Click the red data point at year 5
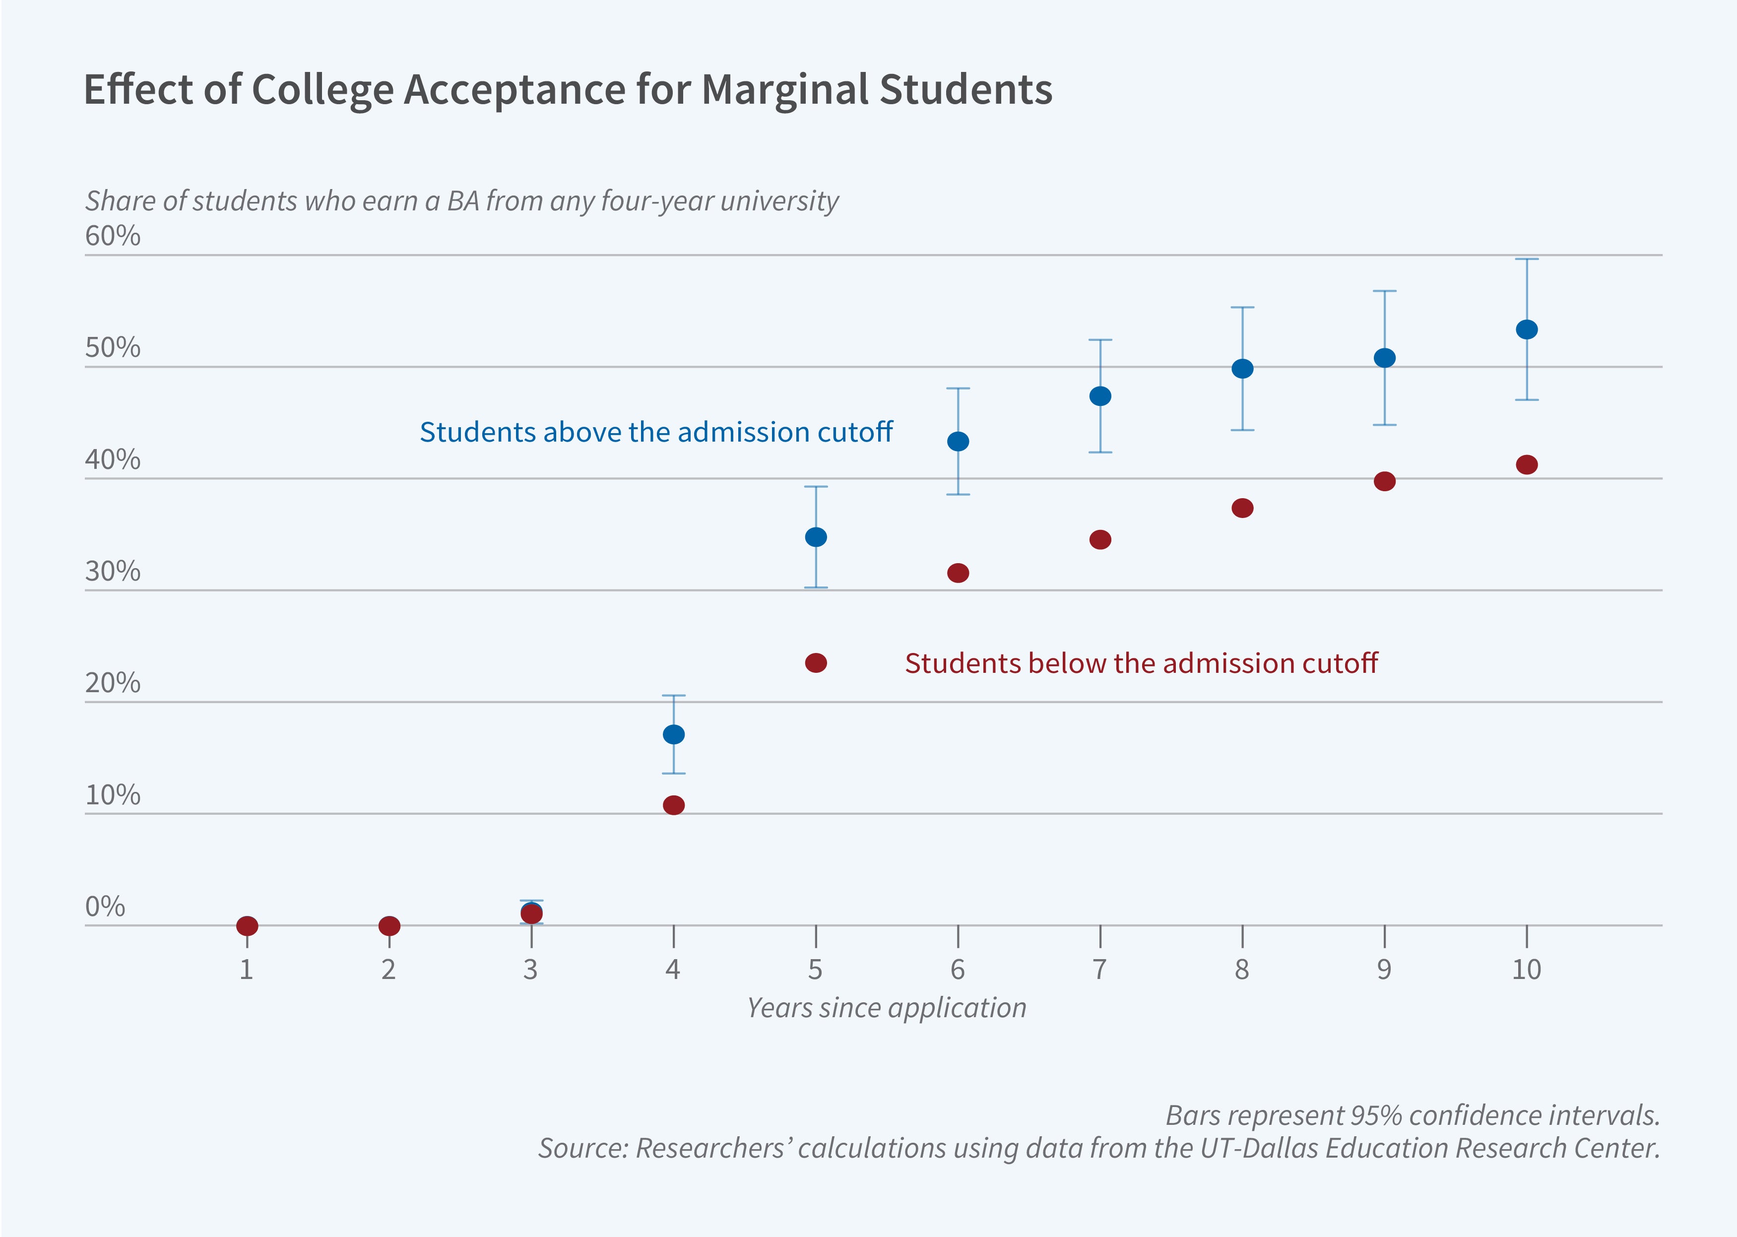 point(816,663)
